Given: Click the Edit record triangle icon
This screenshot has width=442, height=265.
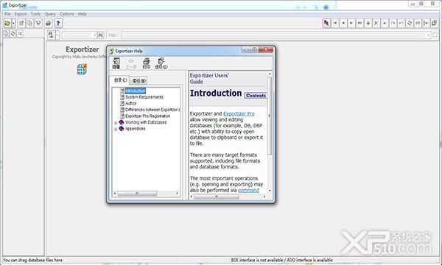Looking at the screenshot, I should pos(385,23).
